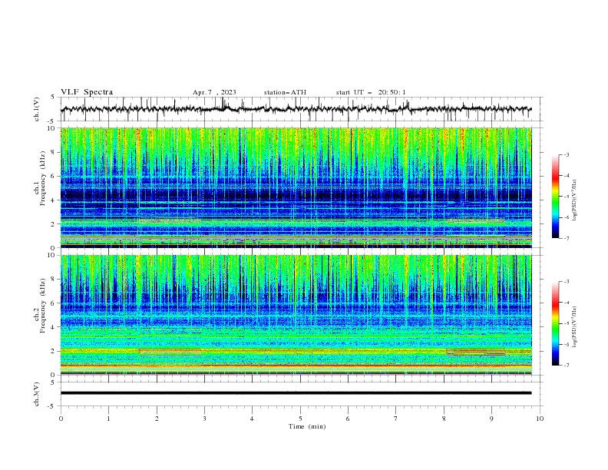Click inside the ch.1 spectrogram panel
Viewport: 608px width, 470px height.
[x=296, y=187]
